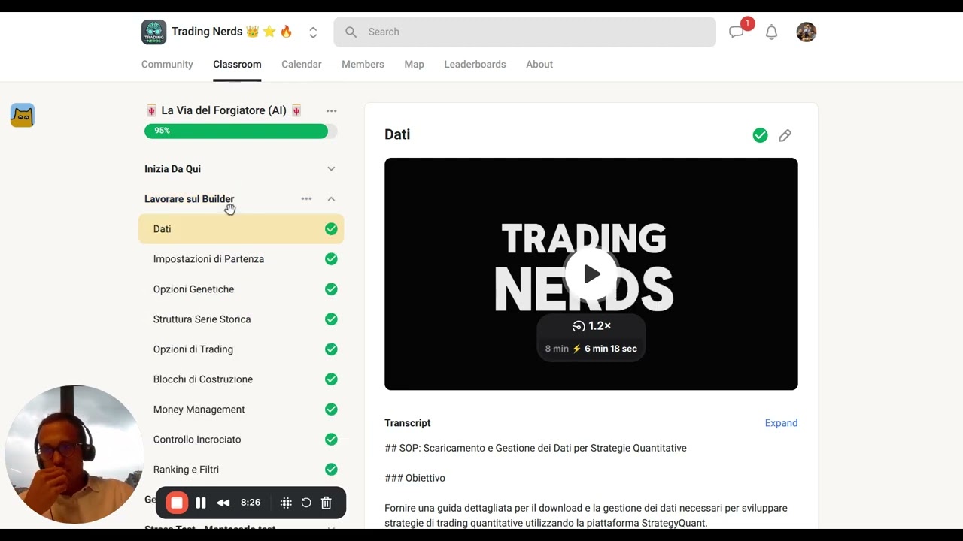The width and height of the screenshot is (963, 541).
Task: Toggle completion check for Ranking e Filtri
Action: [x=331, y=470]
